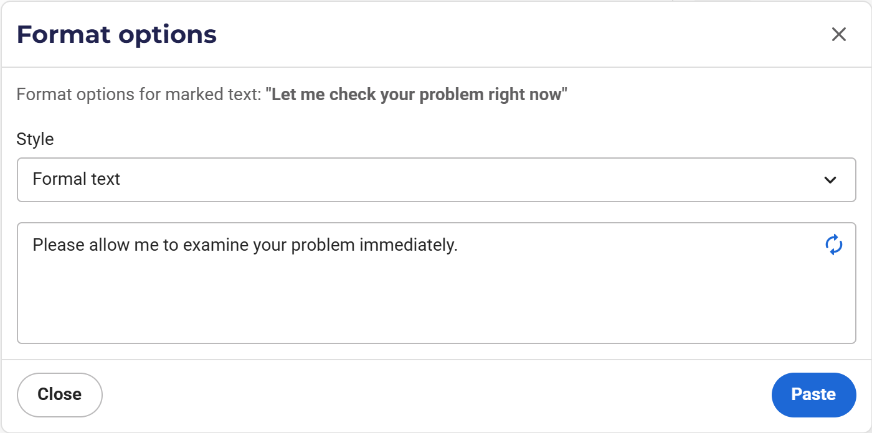Click the Format options for marked text label

[138, 95]
